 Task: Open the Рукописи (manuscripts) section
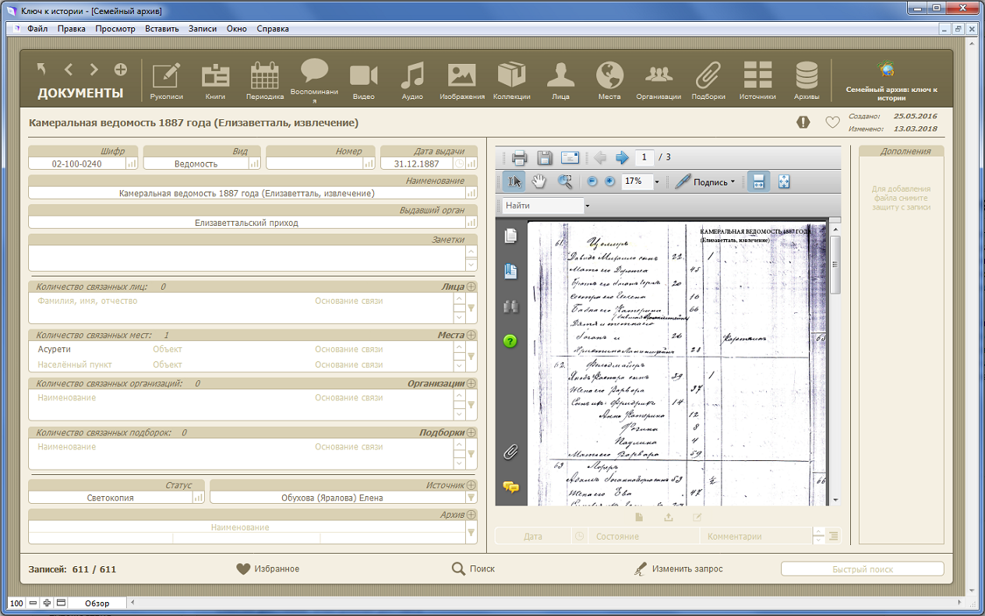(x=167, y=81)
